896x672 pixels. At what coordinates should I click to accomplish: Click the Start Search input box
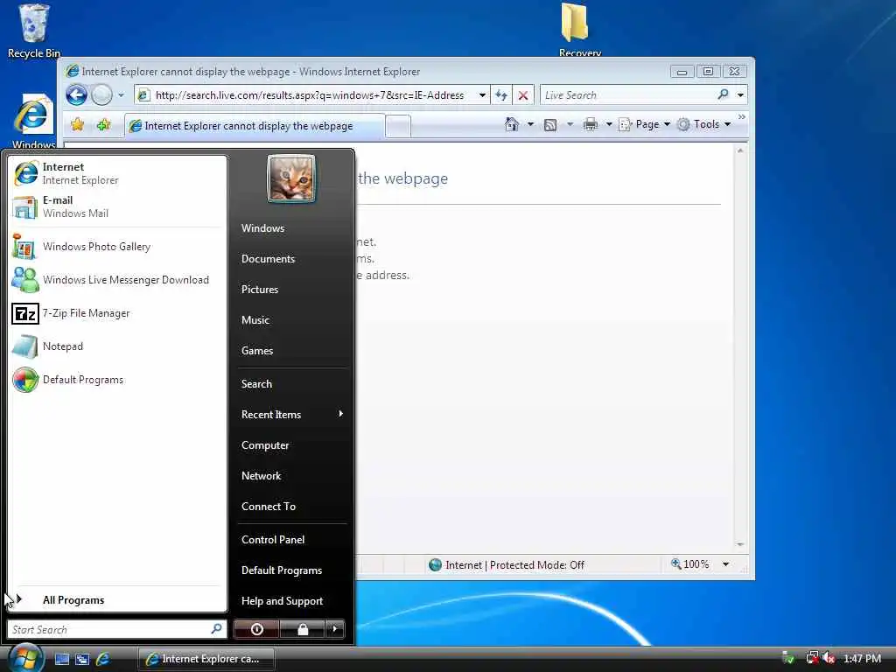[117, 629]
